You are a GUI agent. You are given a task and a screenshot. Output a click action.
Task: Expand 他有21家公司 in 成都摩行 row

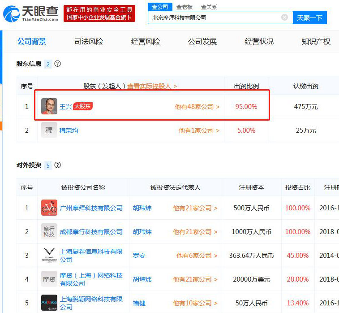pos(195,232)
